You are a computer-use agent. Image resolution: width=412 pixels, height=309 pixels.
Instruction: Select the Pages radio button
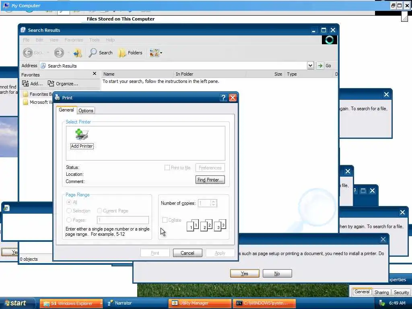coord(69,220)
